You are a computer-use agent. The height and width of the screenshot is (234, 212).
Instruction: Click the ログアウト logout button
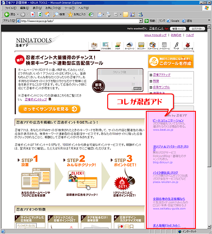click(x=197, y=29)
